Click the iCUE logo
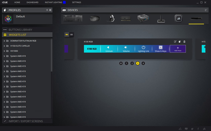This screenshot has height=131, width=211. click(5, 2)
